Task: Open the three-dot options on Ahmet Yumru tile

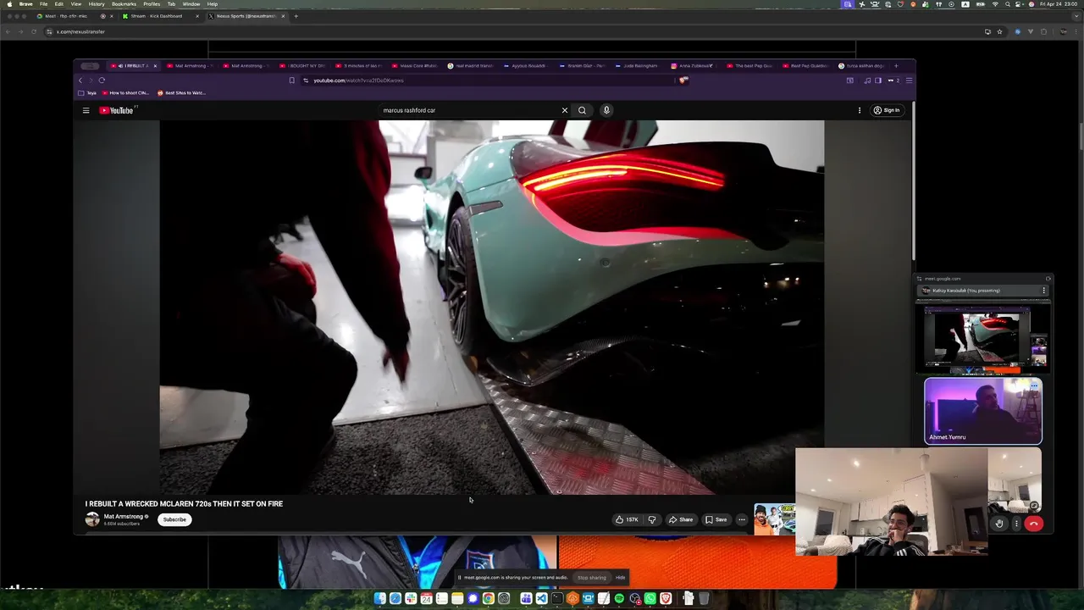Action: pos(1034,386)
